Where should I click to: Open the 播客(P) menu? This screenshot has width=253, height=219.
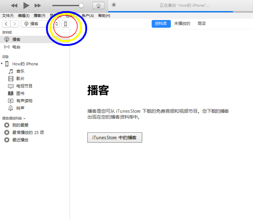click(39, 16)
